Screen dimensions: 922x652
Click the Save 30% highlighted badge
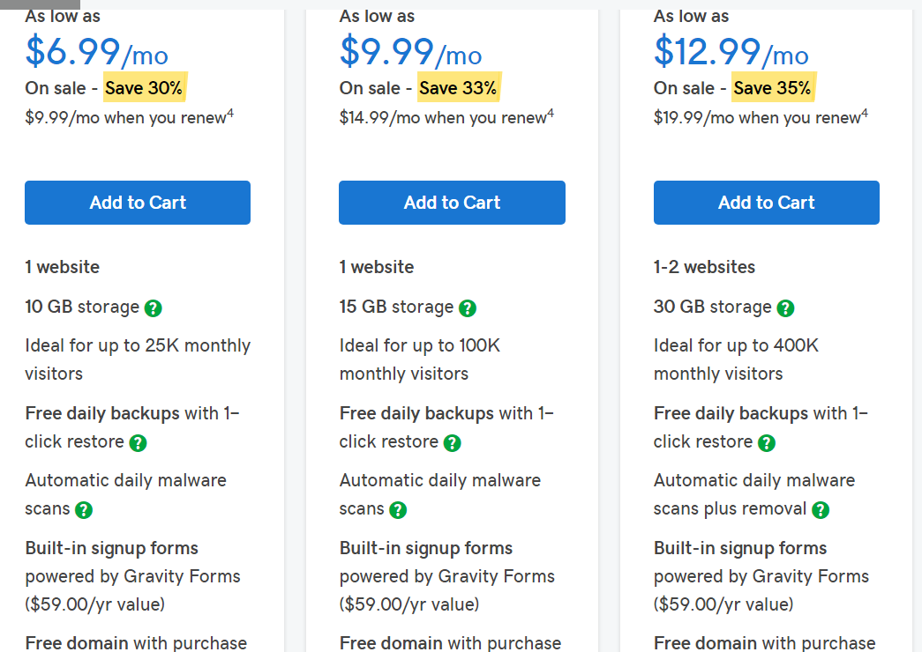pos(144,88)
